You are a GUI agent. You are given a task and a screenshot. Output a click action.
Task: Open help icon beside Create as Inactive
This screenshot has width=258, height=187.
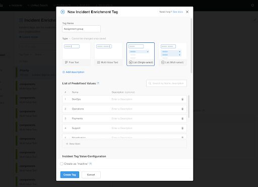point(90,164)
